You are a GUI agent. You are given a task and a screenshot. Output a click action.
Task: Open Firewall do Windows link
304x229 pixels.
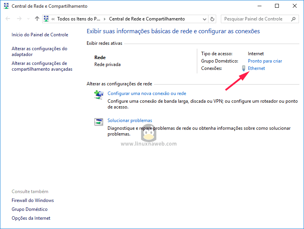pos(33,200)
